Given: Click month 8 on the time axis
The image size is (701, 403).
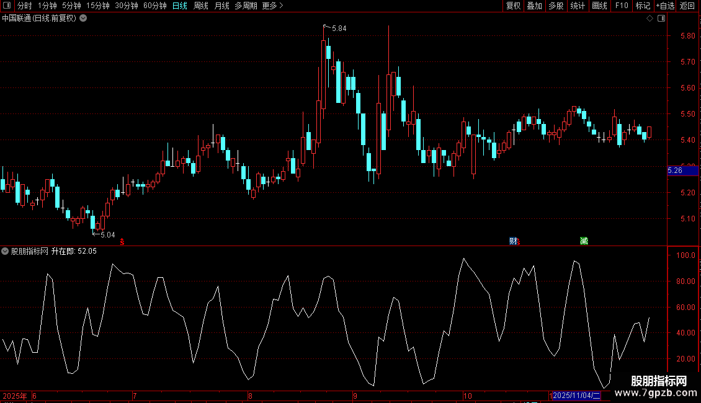Looking at the screenshot, I should pos(250,396).
